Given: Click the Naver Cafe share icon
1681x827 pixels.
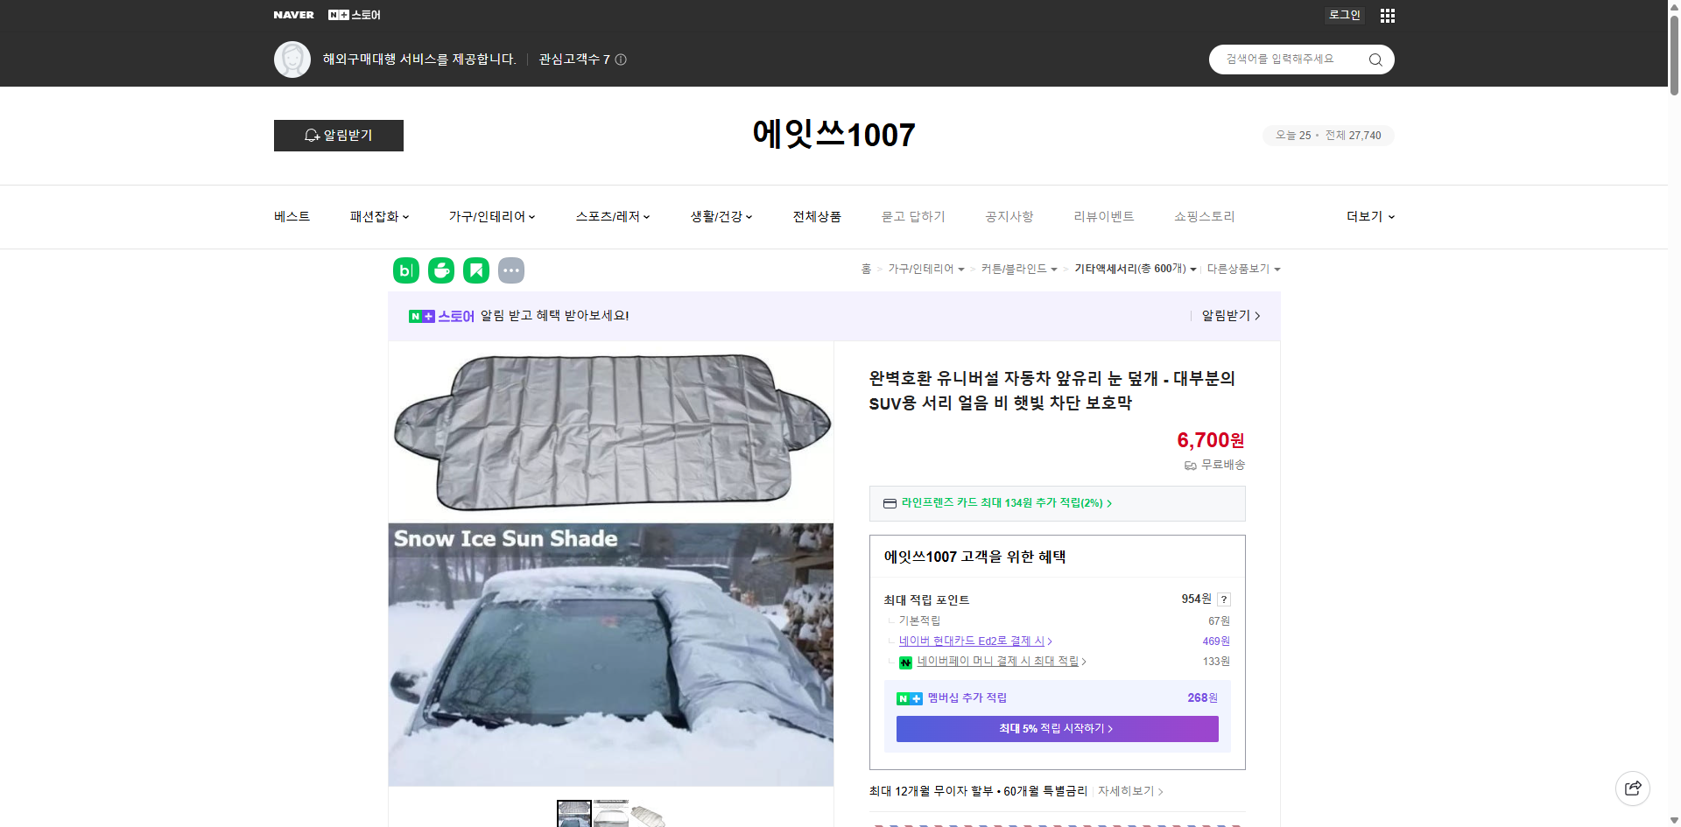Looking at the screenshot, I should 440,270.
